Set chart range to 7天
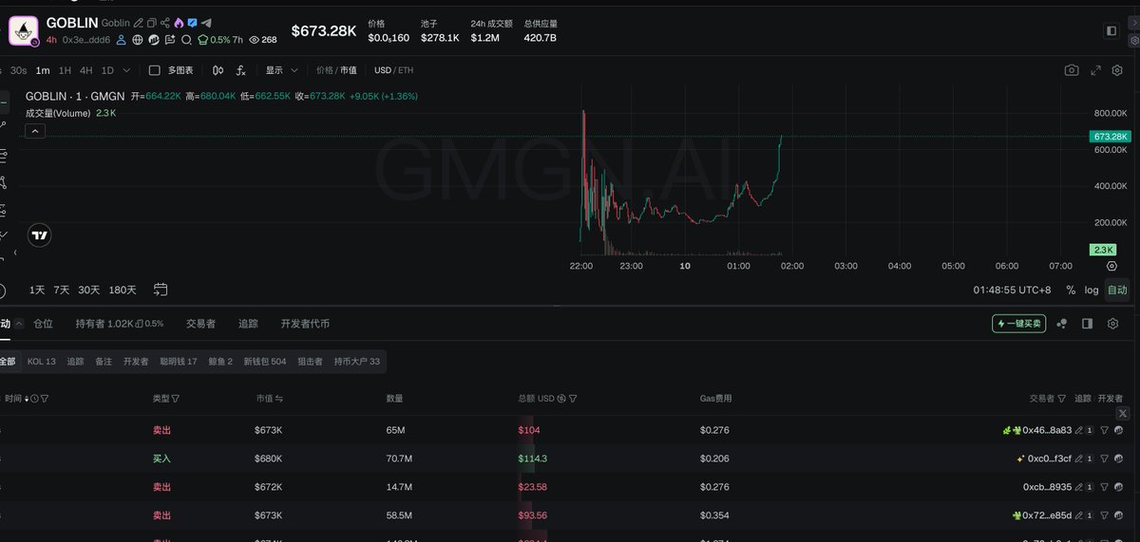 pyautogui.click(x=62, y=290)
